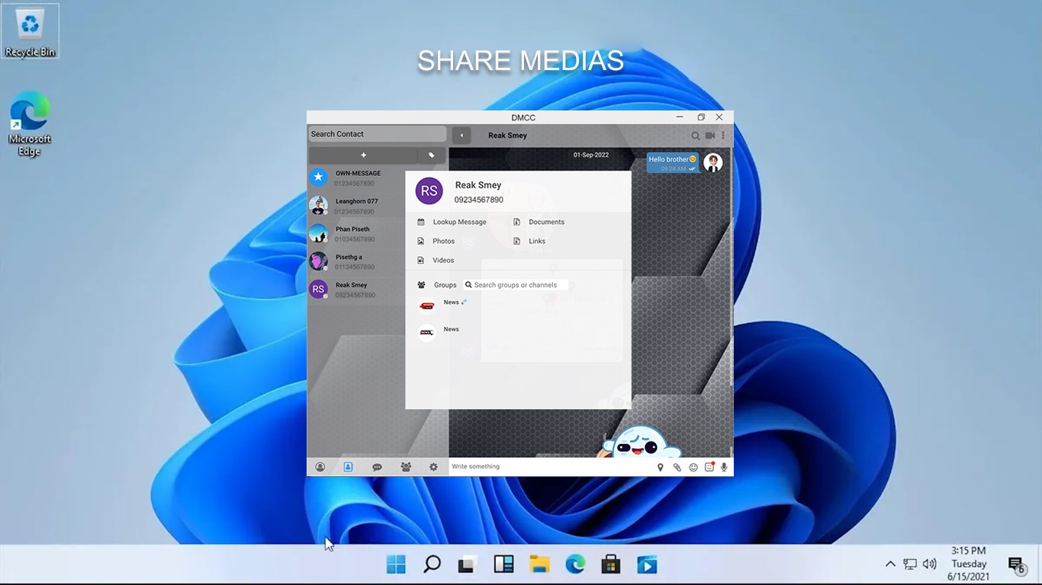Click the tag icon button beside add
This screenshot has width=1042, height=585.
click(x=431, y=155)
